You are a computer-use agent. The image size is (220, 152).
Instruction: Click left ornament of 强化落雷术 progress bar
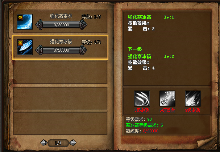[x=39, y=25]
